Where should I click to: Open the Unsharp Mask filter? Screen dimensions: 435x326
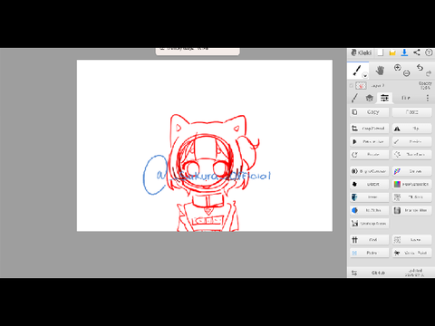coord(370,224)
